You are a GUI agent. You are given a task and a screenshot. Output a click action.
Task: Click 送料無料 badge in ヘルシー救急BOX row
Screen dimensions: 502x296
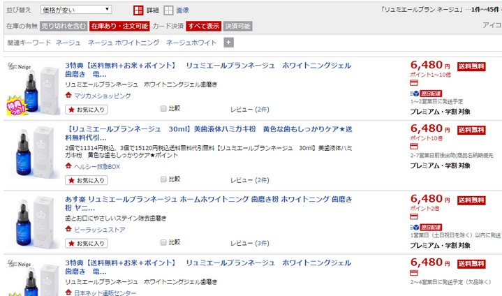[x=471, y=130]
